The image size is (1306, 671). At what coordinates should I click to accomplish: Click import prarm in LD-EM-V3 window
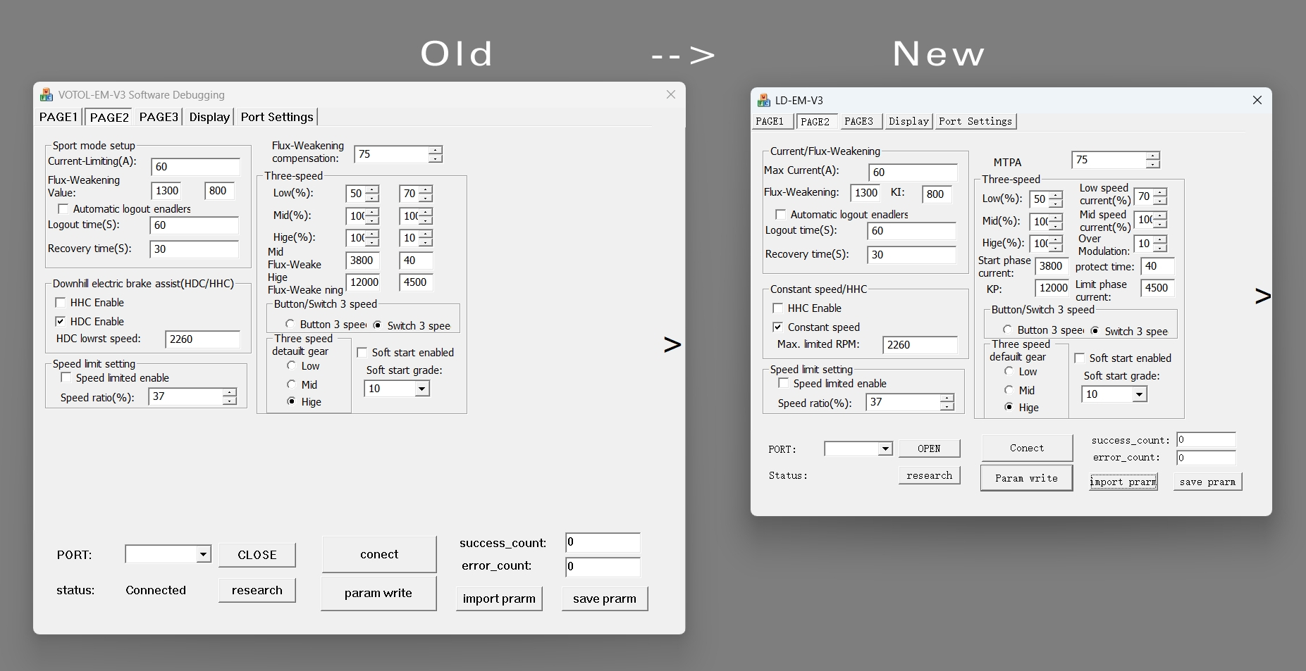pos(1123,482)
